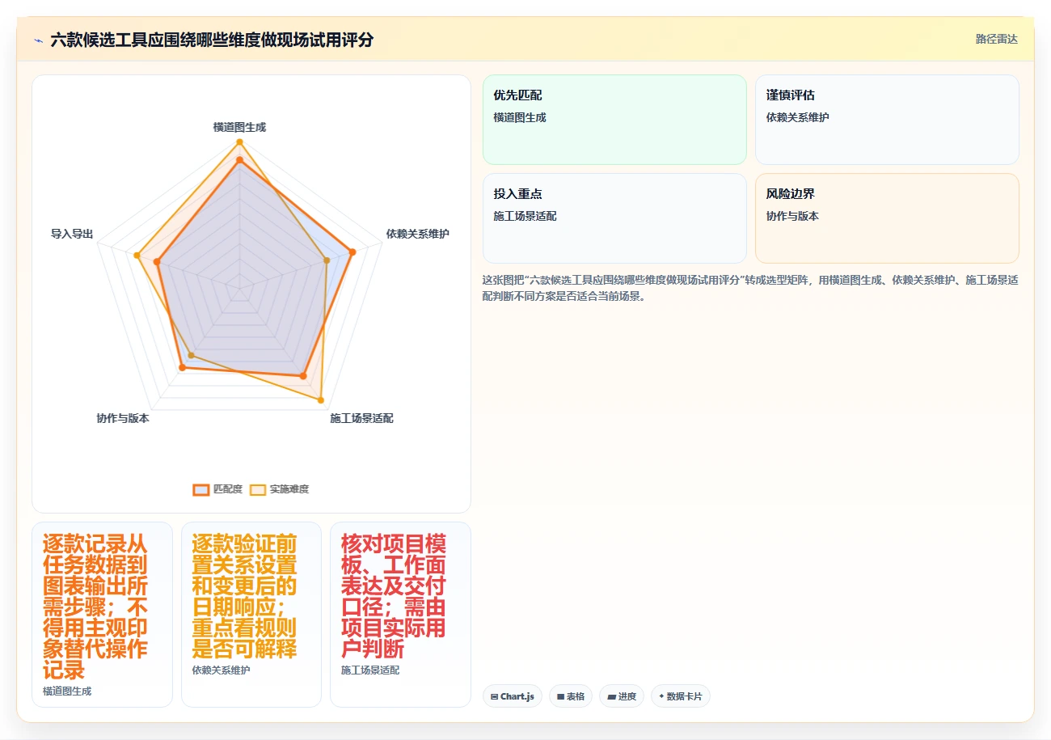
Task: Click the 依赖关系维护 radar axis label
Action: pos(418,234)
